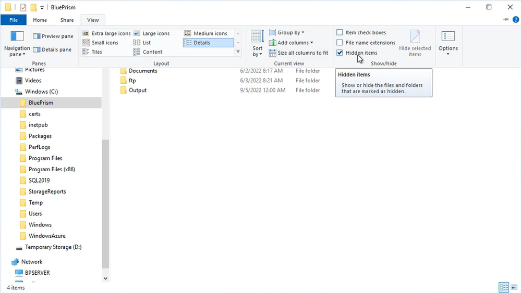Select the Output folder row

pyautogui.click(x=220, y=90)
